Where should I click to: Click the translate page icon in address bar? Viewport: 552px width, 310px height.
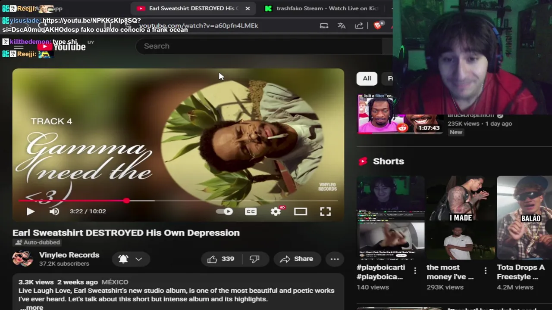(342, 25)
